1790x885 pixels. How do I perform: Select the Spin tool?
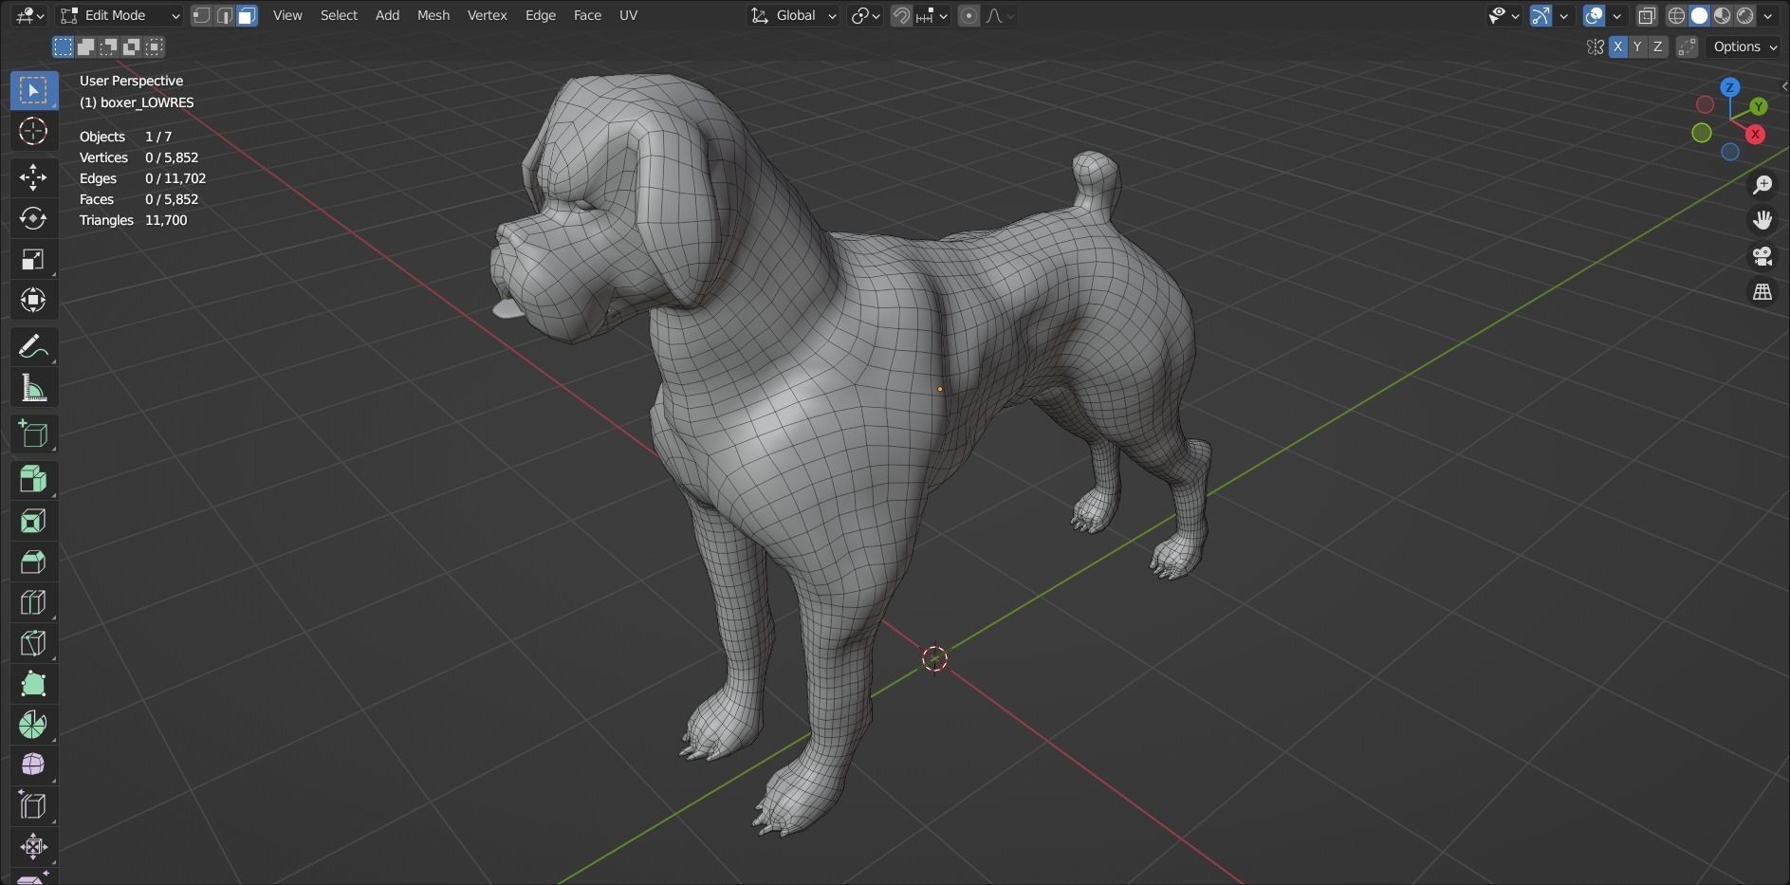pyautogui.click(x=33, y=725)
